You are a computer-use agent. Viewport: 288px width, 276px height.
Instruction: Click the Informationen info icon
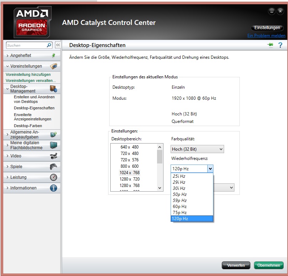tap(54, 188)
